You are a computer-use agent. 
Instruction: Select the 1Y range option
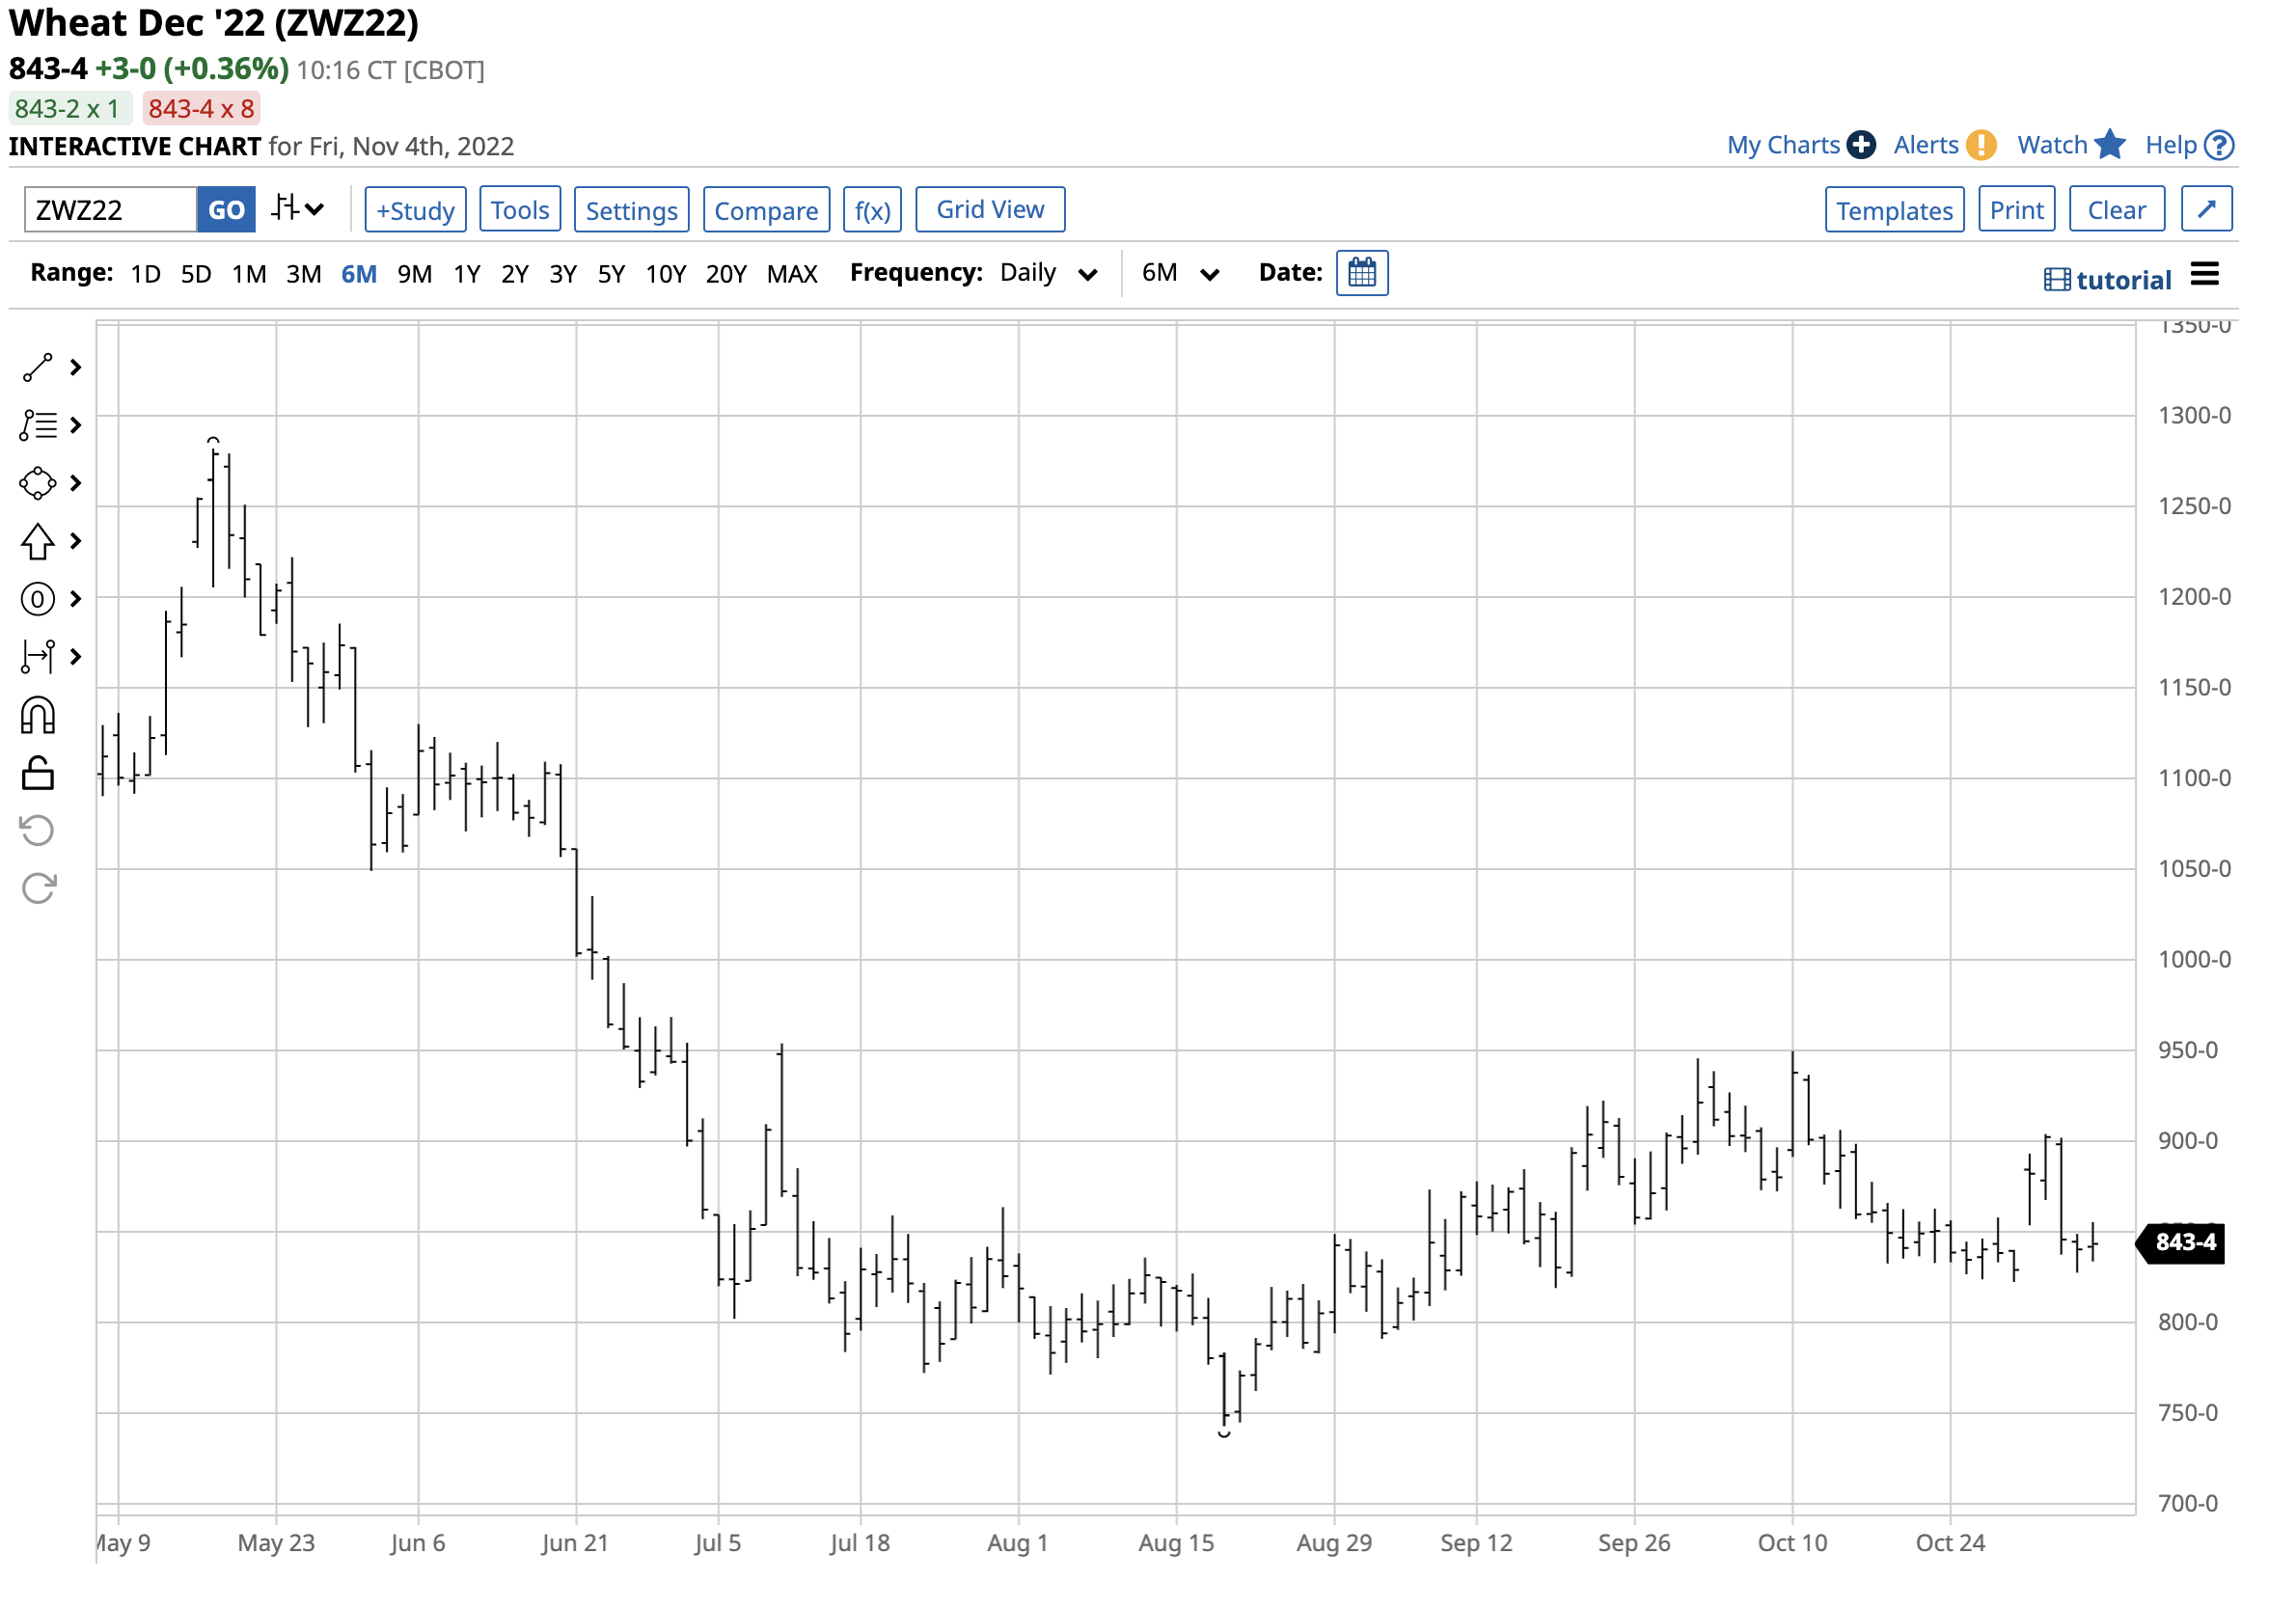[467, 274]
